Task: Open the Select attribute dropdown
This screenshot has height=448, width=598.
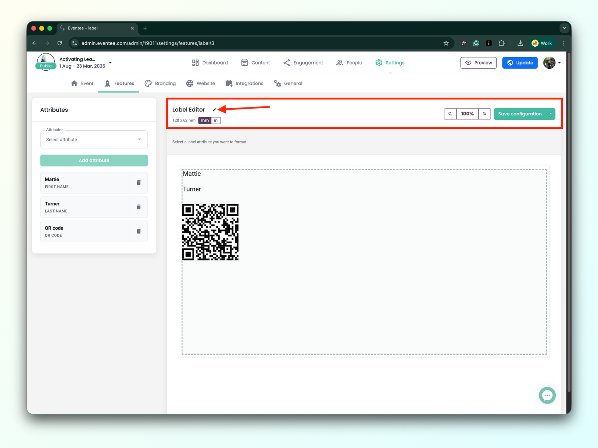Action: click(94, 140)
